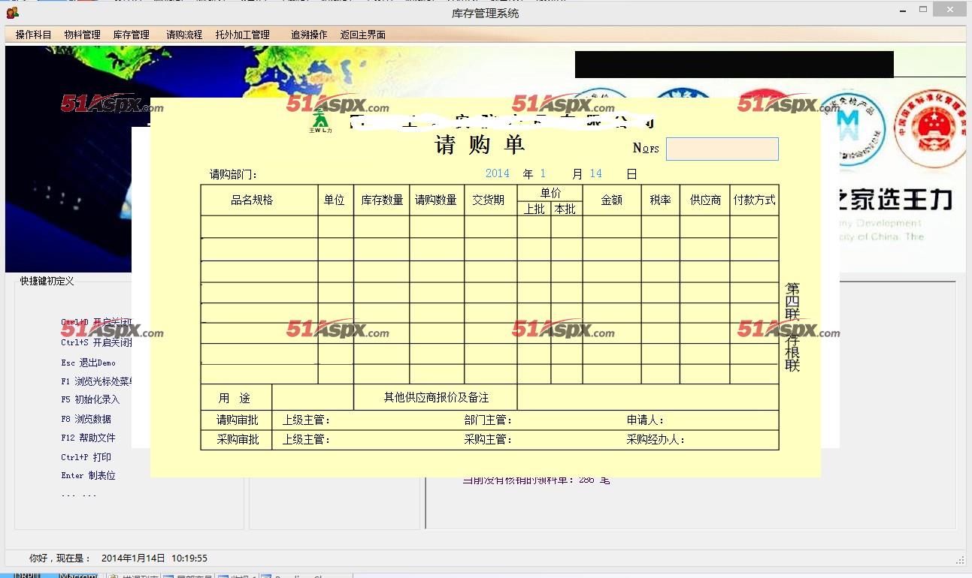Click the 库存数量 column header
972x578 pixels.
[x=382, y=200]
